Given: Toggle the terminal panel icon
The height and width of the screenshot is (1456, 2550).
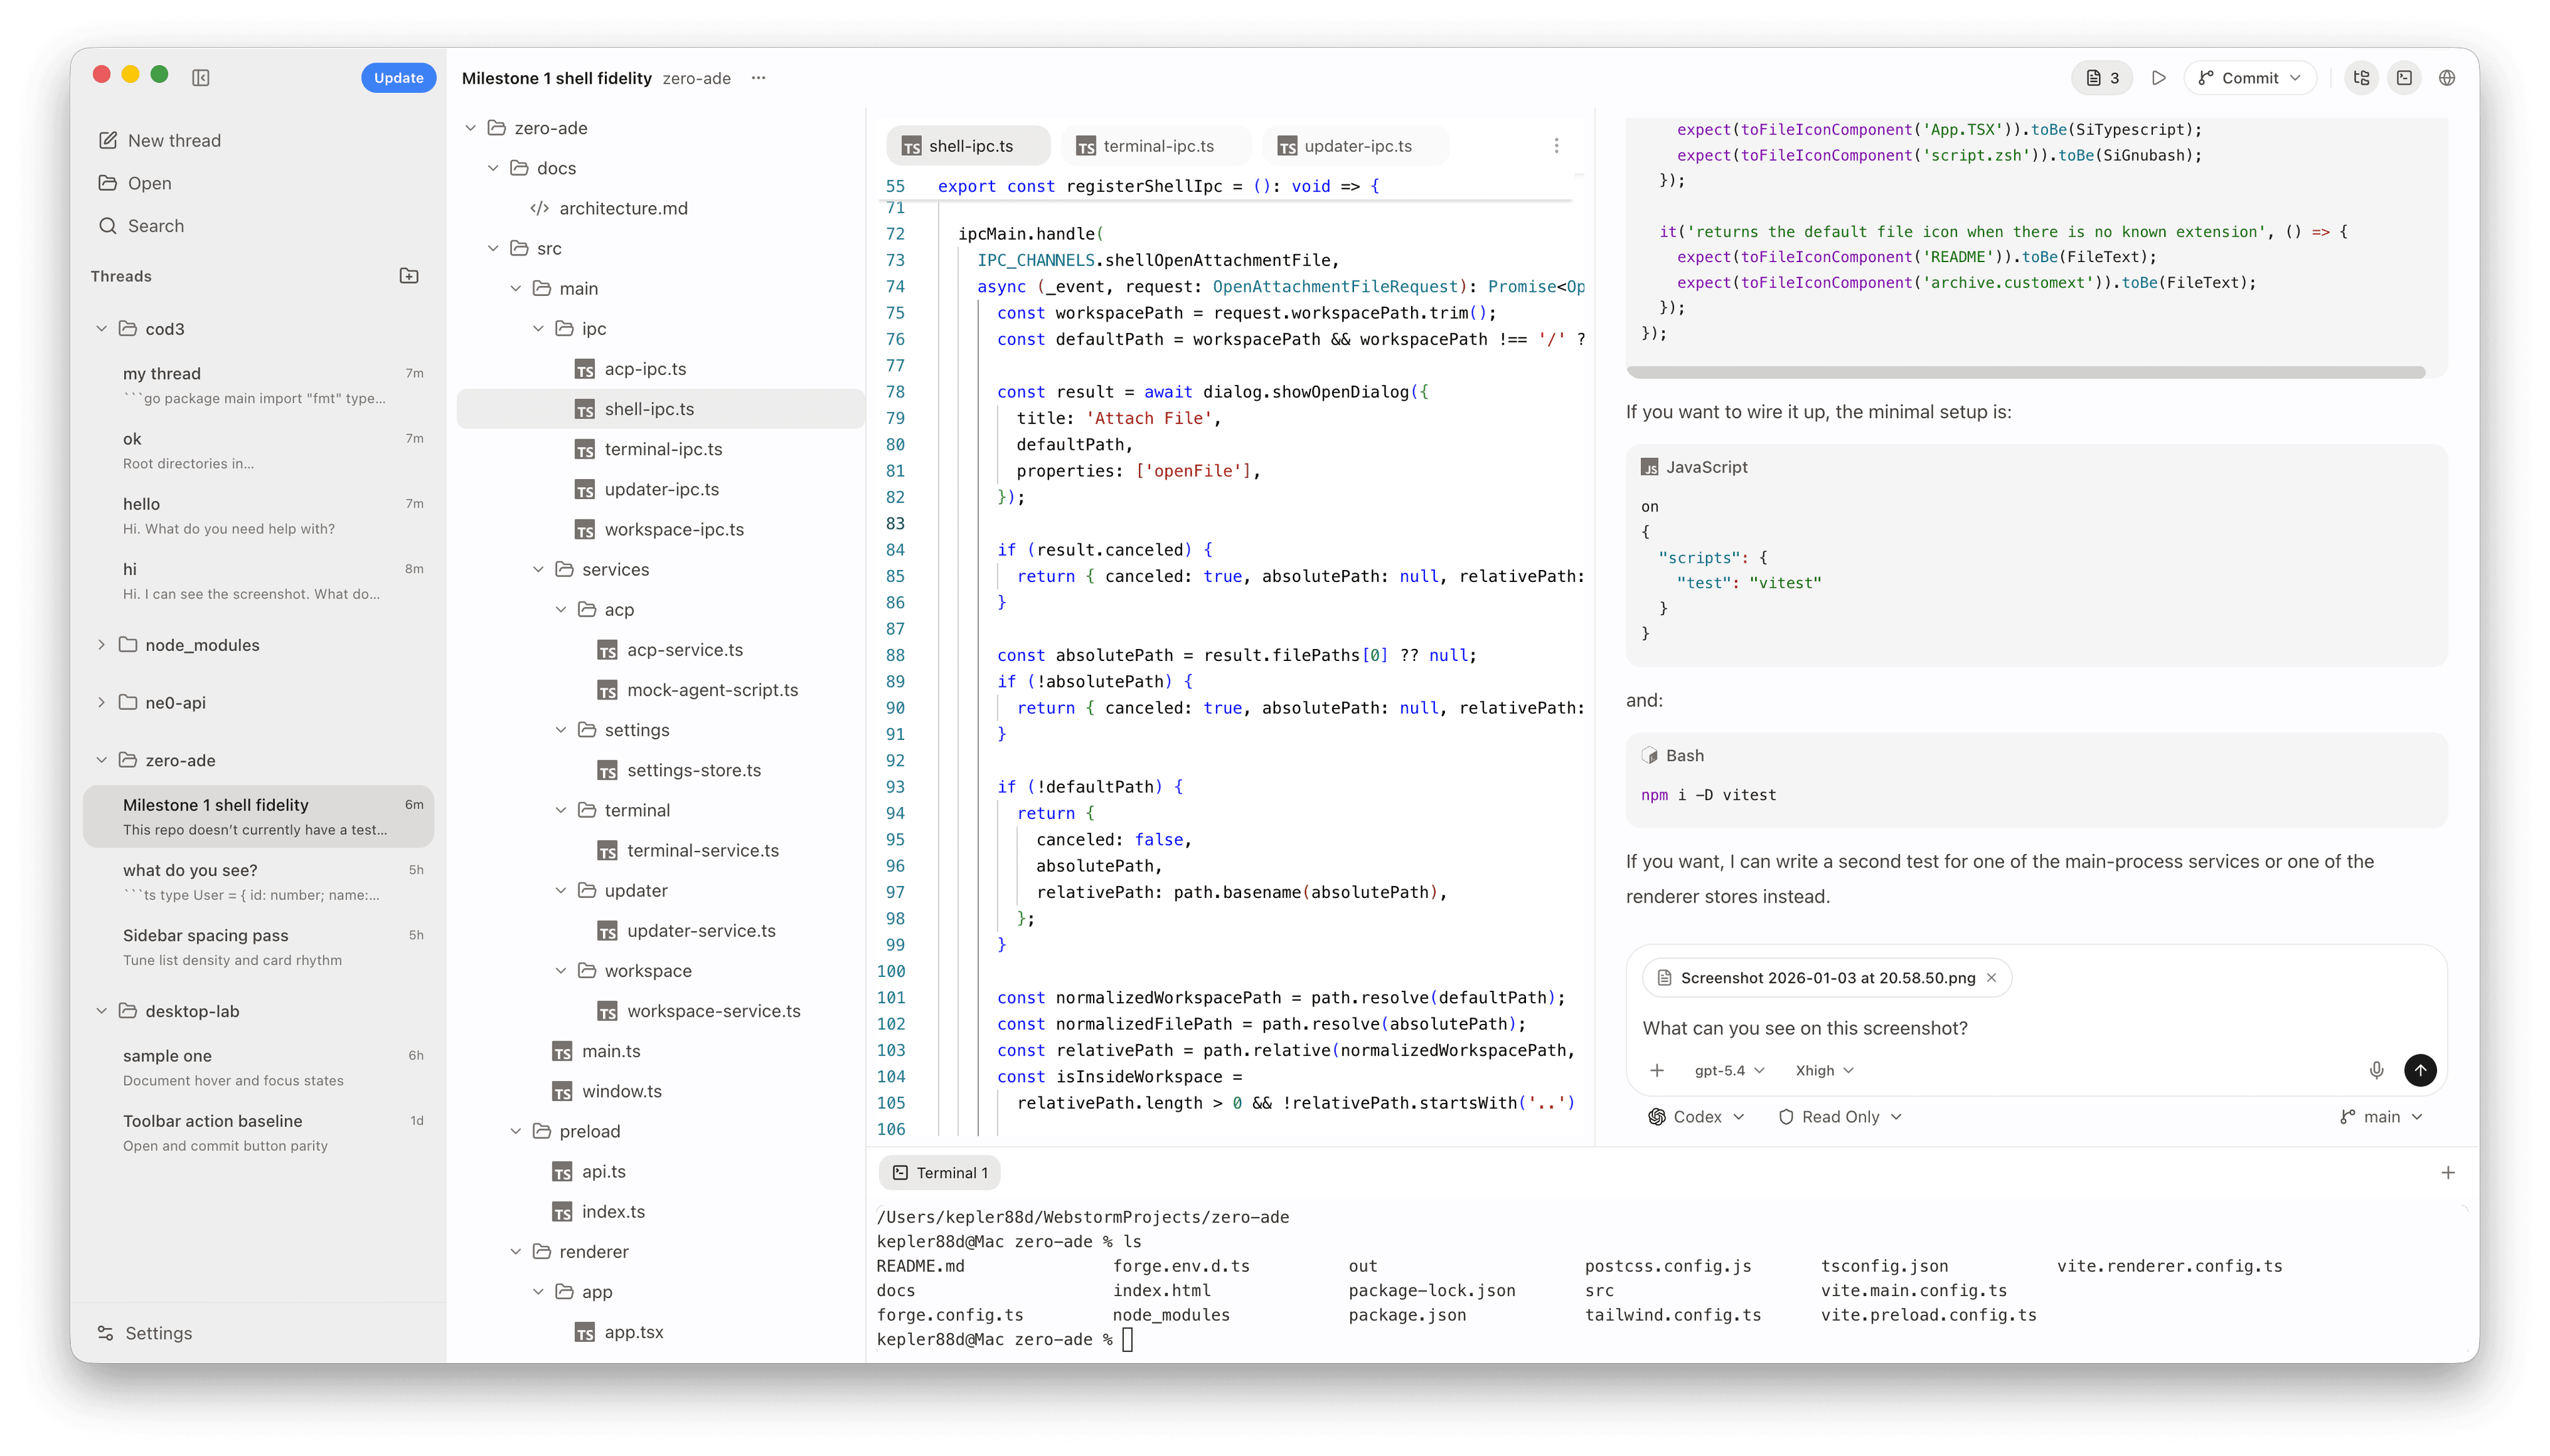Looking at the screenshot, I should tap(2405, 78).
